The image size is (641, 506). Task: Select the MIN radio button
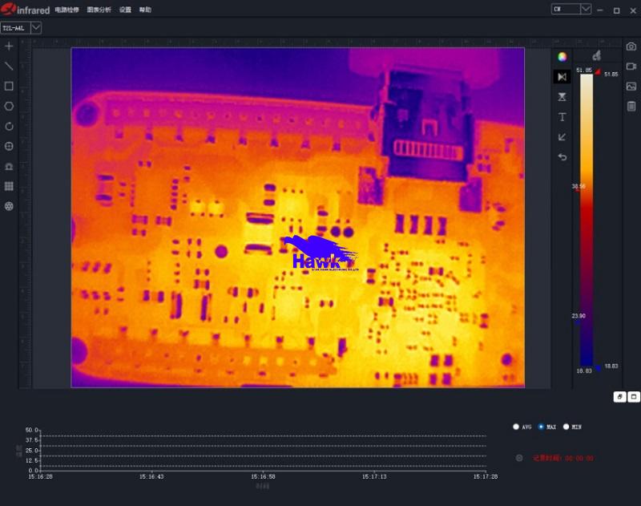tap(566, 427)
